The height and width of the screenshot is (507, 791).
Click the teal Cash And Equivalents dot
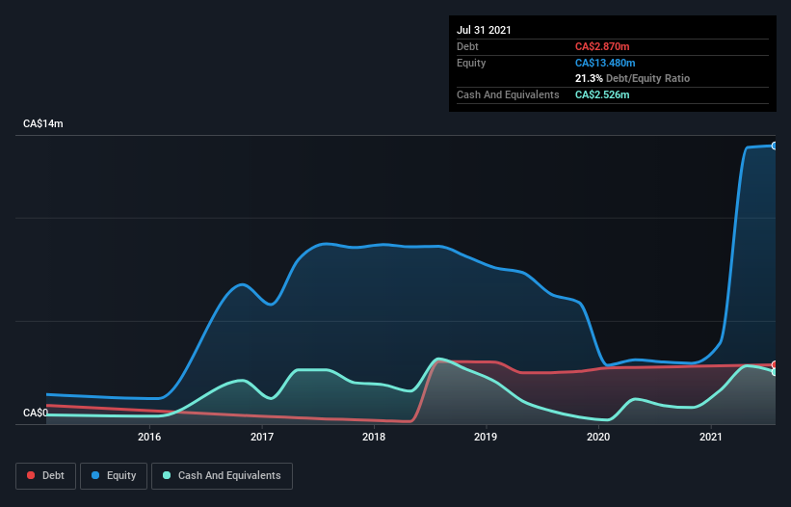(x=167, y=475)
